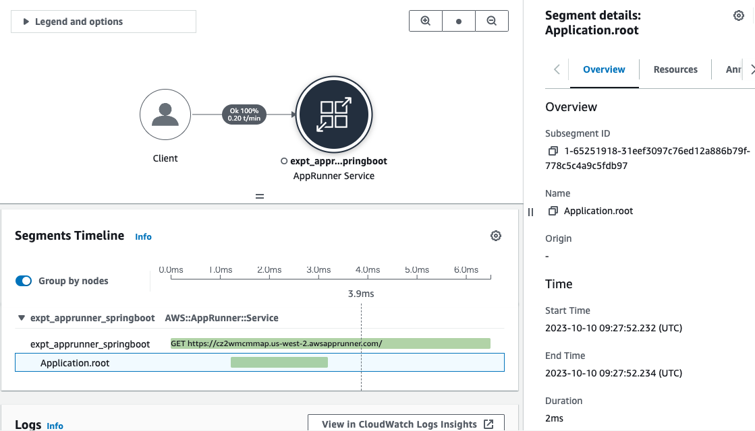Click the expt_appr...pringboot node label
Screen dimensions: 755x431
tap(339, 161)
